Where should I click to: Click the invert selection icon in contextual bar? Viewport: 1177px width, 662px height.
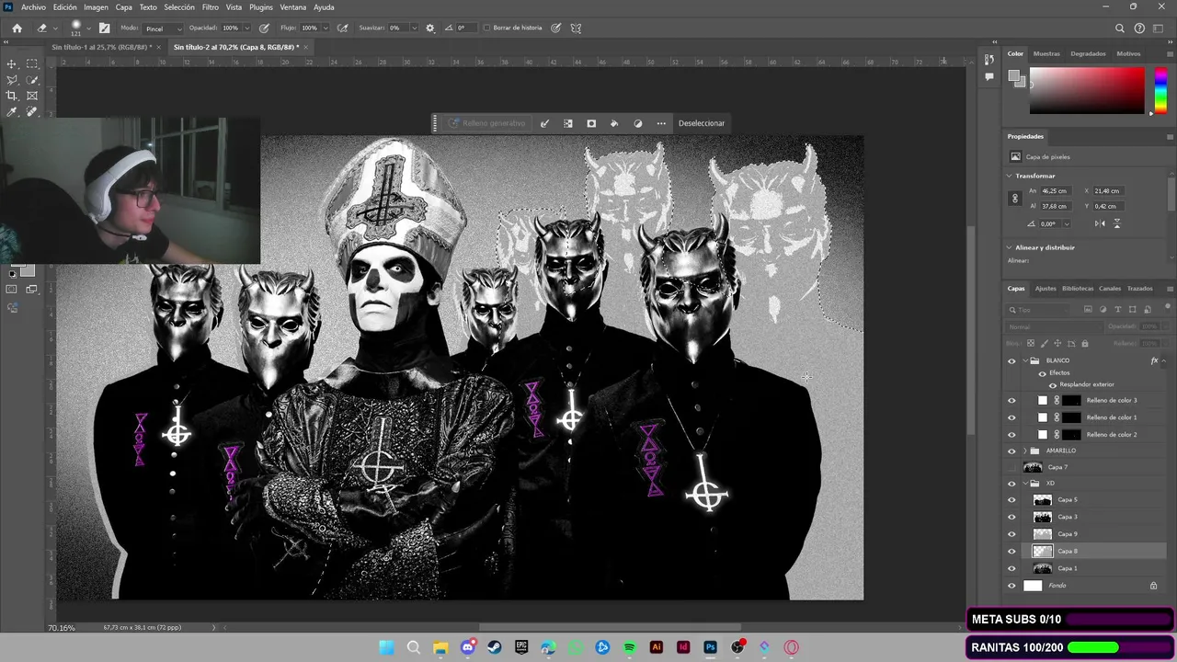568,123
